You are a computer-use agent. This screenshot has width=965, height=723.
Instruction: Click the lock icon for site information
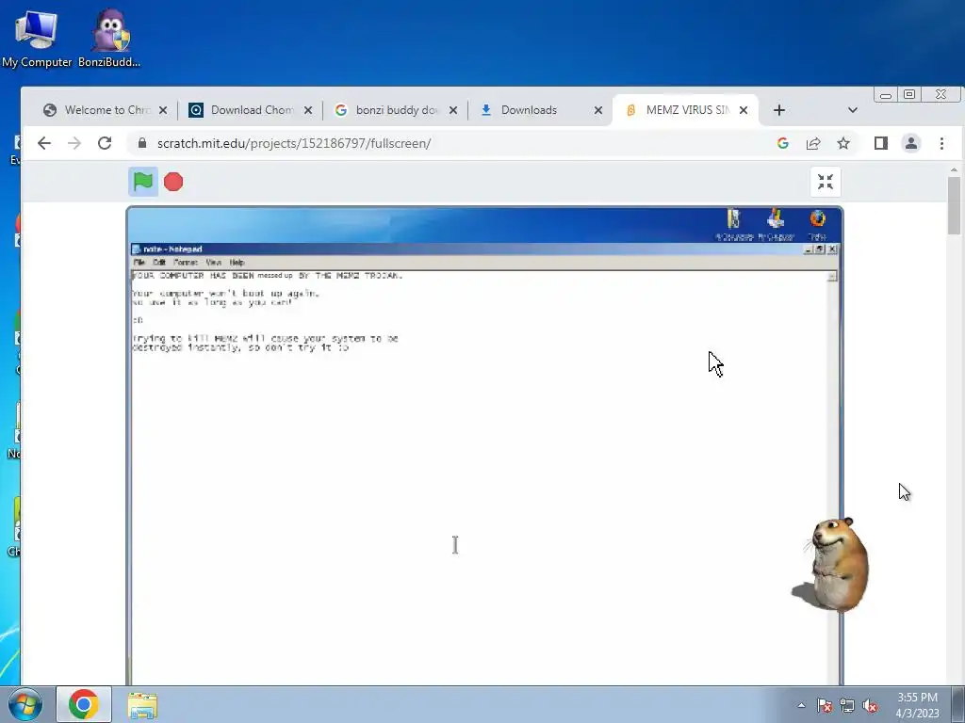pos(142,143)
